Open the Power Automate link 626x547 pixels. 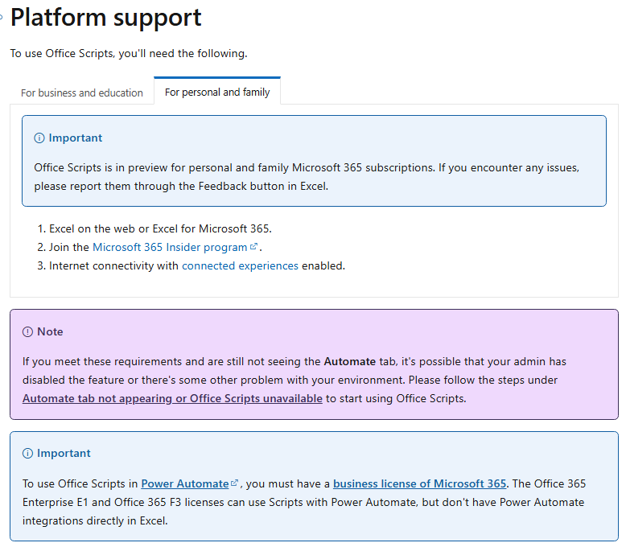coord(185,484)
